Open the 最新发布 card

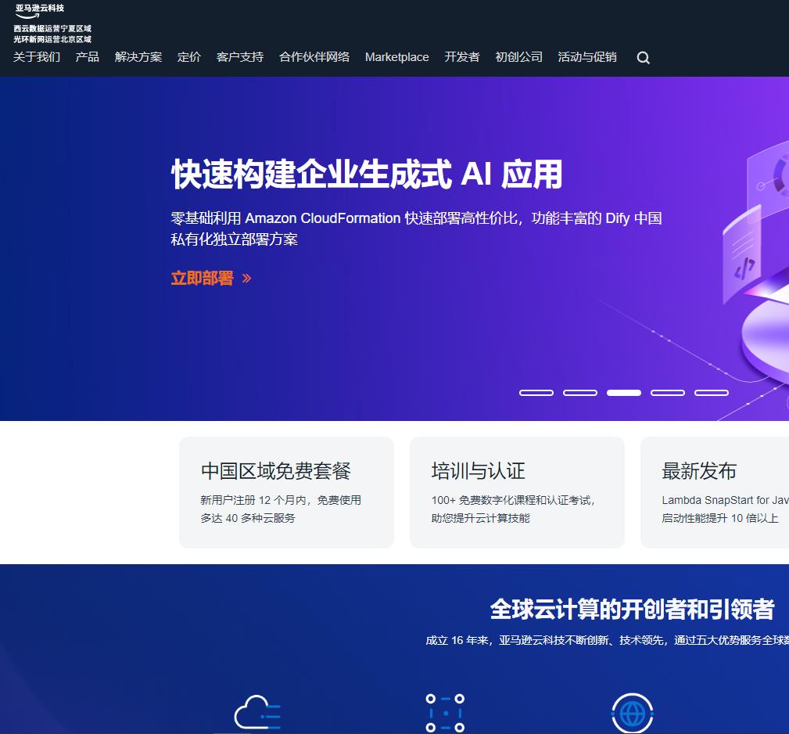(x=715, y=492)
